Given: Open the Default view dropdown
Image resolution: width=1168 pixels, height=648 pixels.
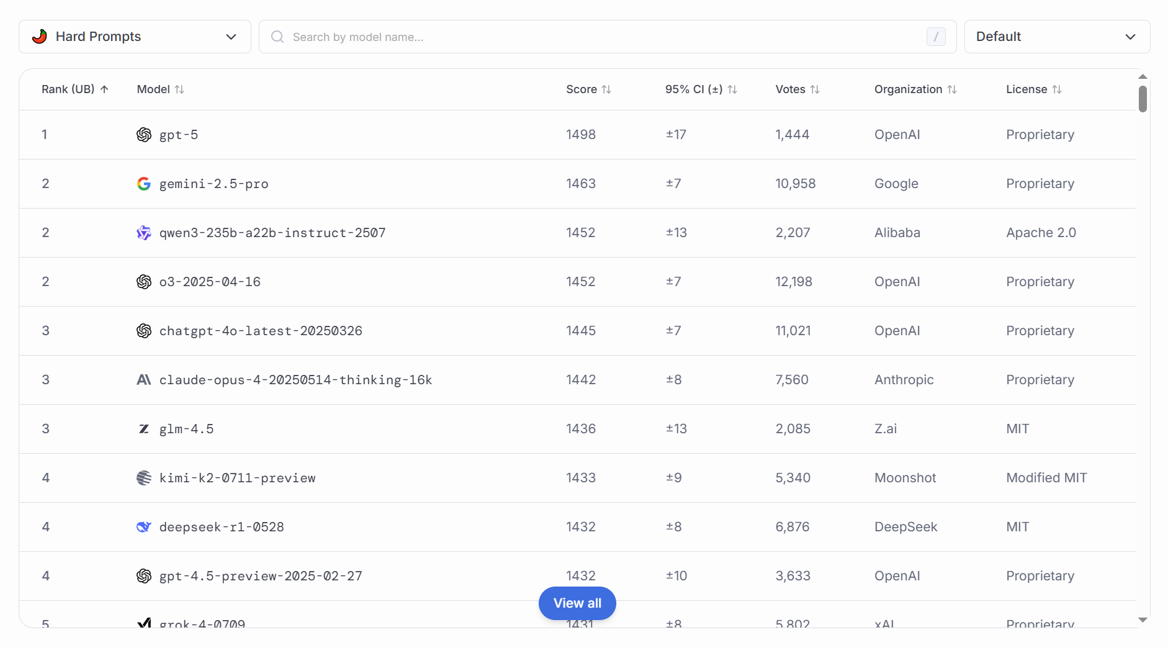Looking at the screenshot, I should coord(1057,37).
